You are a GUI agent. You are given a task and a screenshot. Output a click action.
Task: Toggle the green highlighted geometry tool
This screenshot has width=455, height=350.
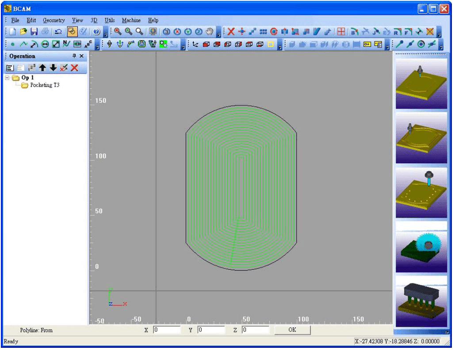[163, 44]
